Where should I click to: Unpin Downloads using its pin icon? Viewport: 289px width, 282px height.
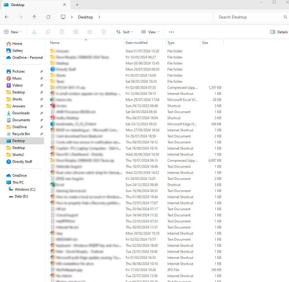[41, 113]
